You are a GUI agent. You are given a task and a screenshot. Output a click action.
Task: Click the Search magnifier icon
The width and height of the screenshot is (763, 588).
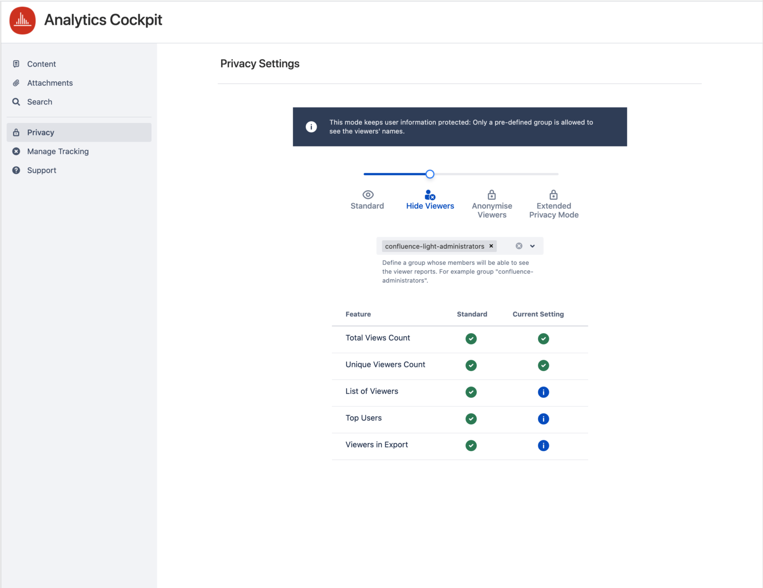[17, 101]
